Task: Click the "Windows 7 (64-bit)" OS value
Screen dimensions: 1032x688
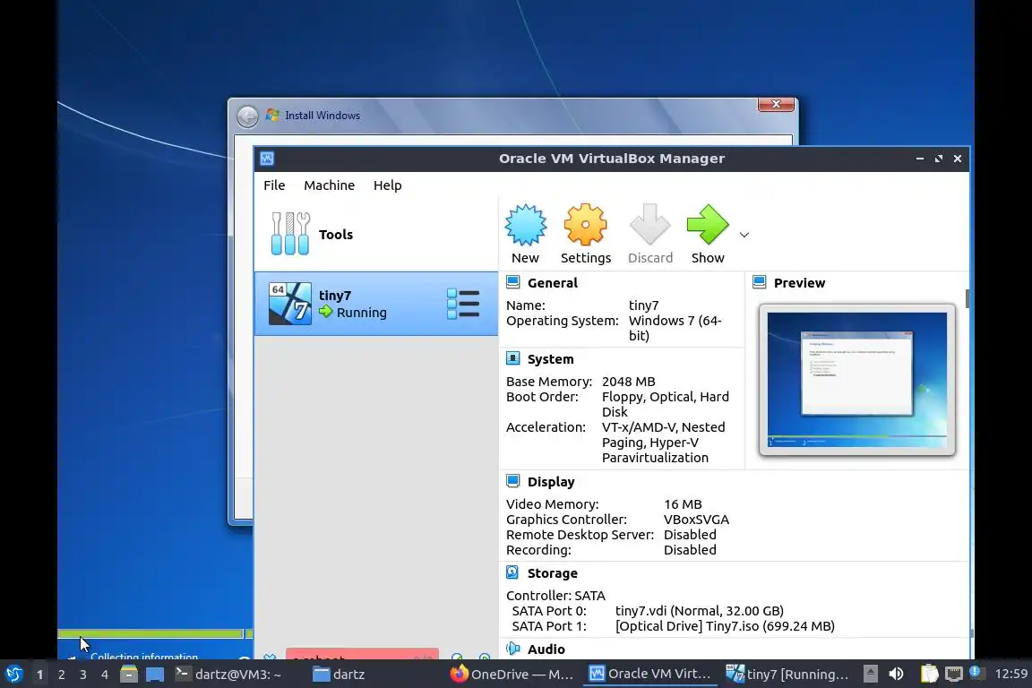Action: (675, 328)
